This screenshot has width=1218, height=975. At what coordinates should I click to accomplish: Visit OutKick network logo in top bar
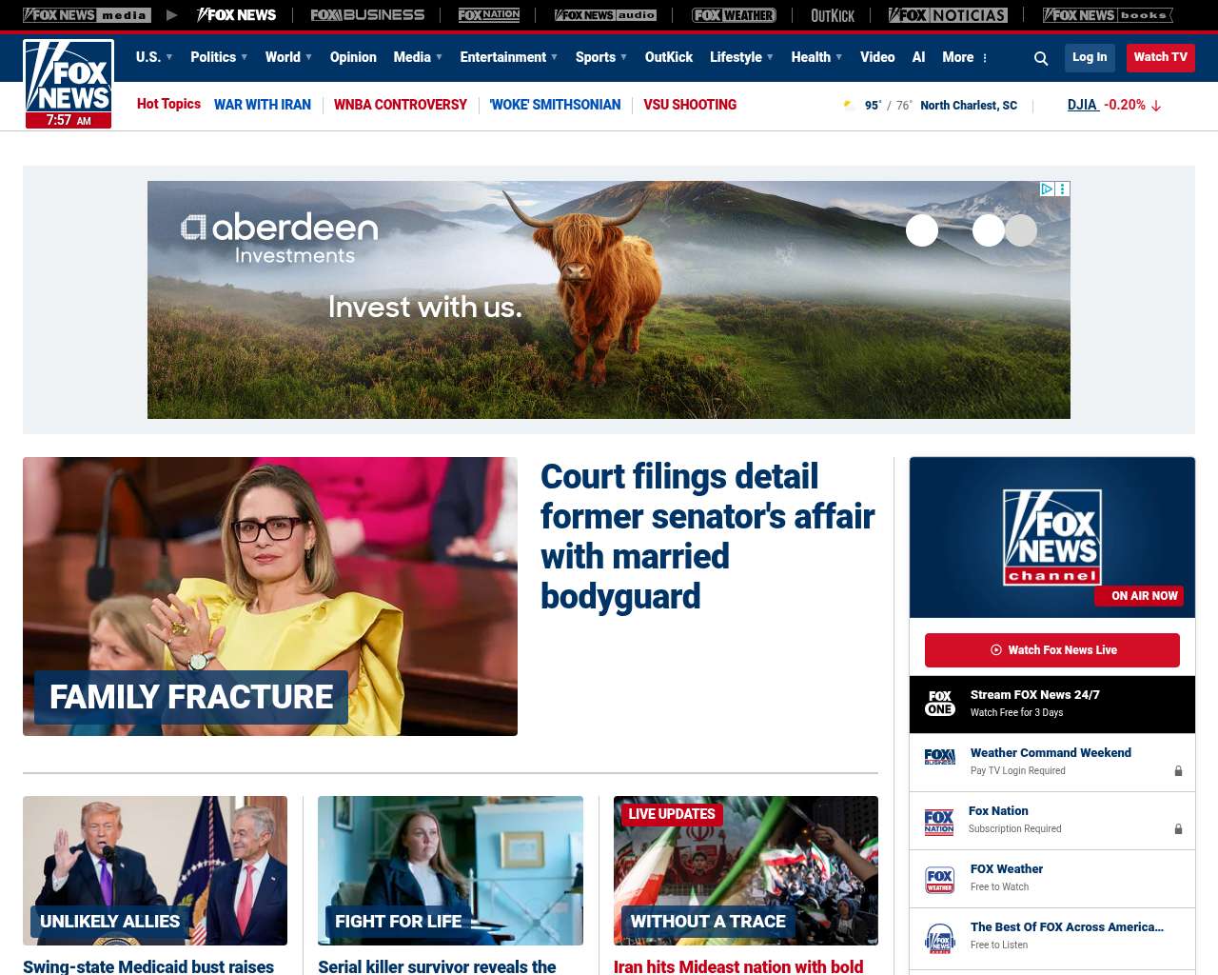point(833,15)
